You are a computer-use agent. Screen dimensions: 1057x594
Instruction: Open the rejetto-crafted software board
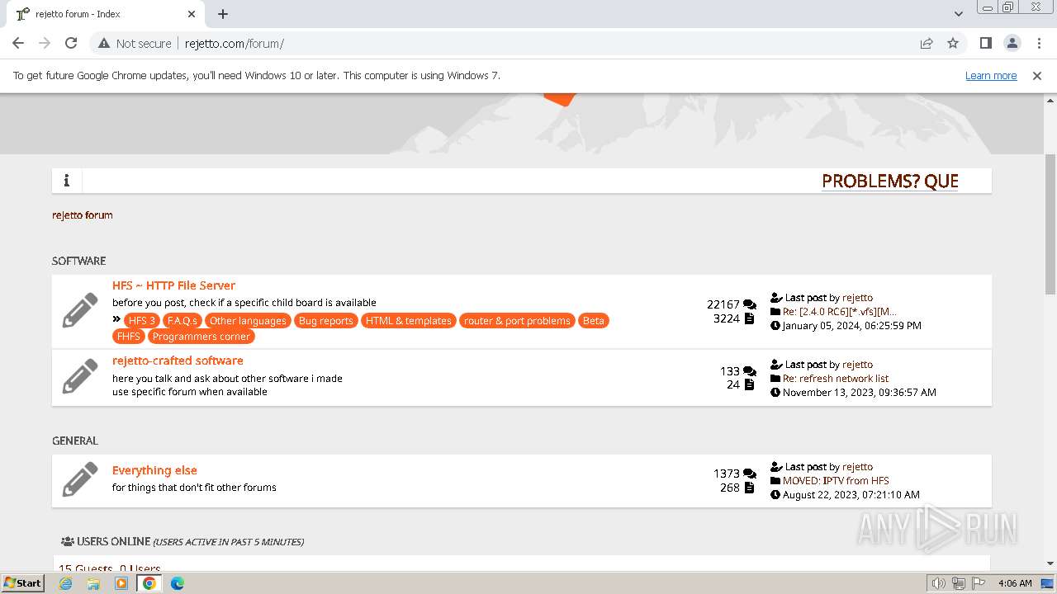pos(178,361)
